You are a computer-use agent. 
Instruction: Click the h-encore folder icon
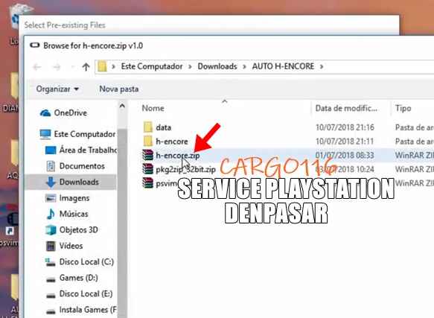(x=148, y=141)
